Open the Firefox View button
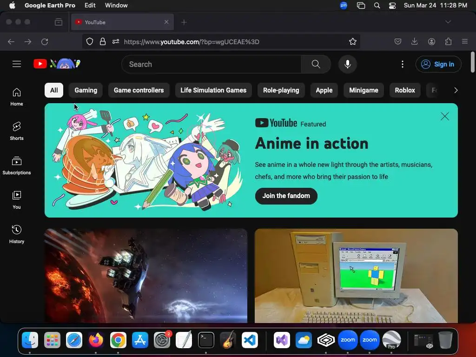The image size is (476, 357). [x=59, y=22]
